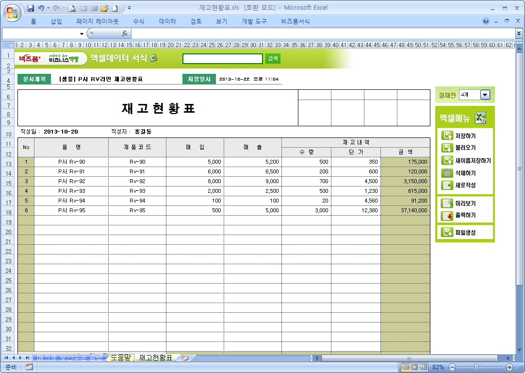Image resolution: width=525 pixels, height=373 pixels.
Task: Switch to Page Break Preview view
Action: pyautogui.click(x=424, y=367)
